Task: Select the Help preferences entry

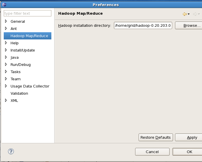Action: pyautogui.click(x=15, y=43)
